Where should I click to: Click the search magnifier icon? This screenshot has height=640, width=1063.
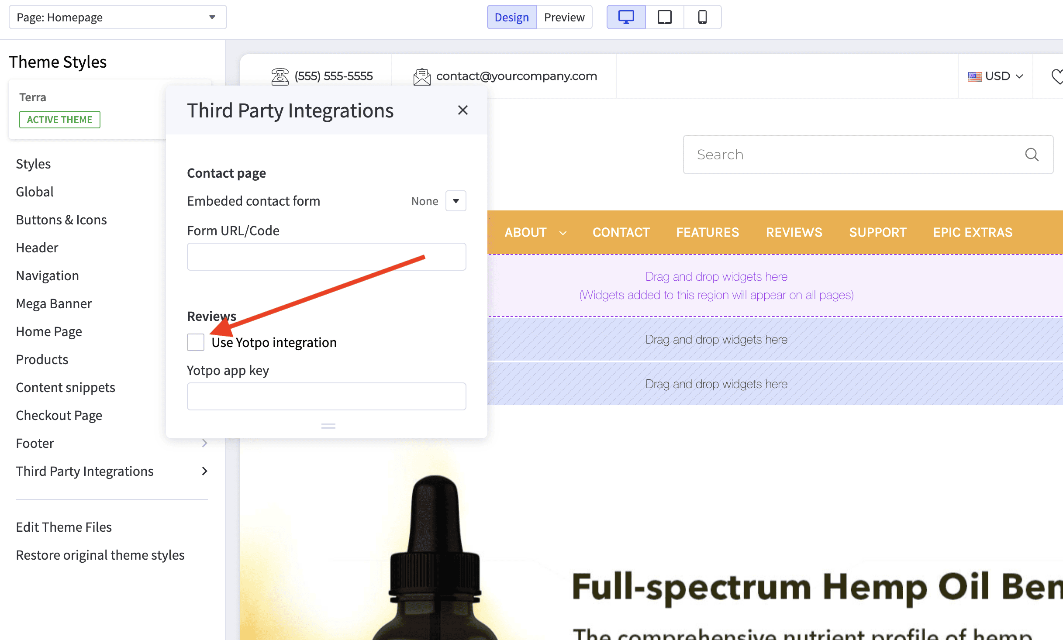pos(1032,155)
